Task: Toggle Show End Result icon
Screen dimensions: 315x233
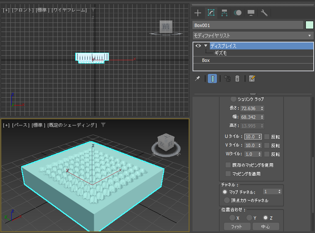Action: click(x=212, y=78)
